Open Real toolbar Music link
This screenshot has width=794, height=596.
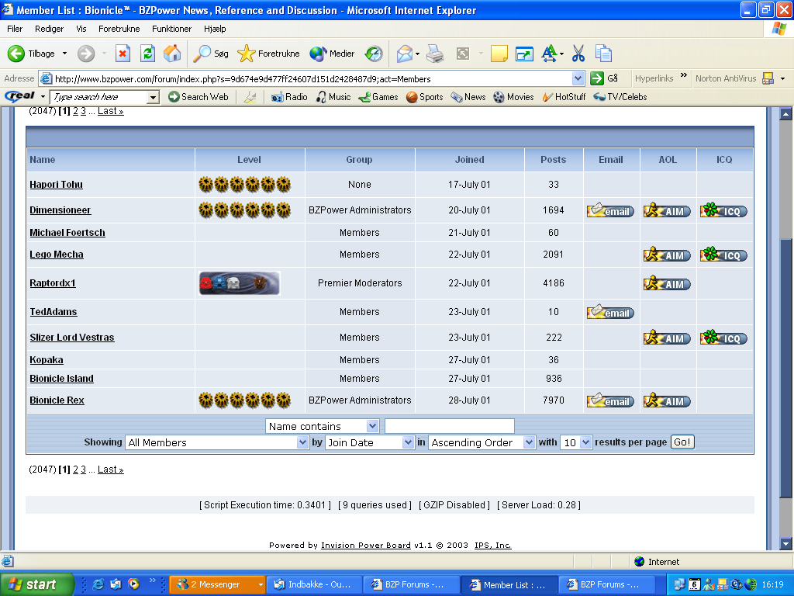[333, 97]
